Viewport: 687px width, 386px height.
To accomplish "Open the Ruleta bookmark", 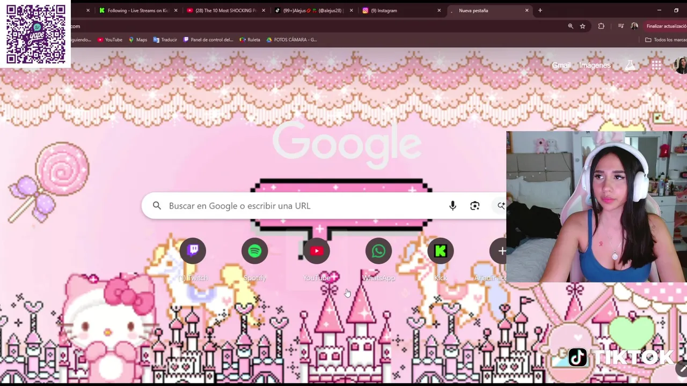I will 250,40.
